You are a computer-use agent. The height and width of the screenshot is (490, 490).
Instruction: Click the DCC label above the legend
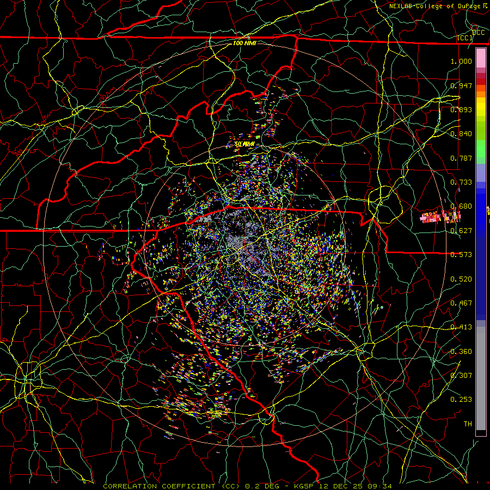(x=479, y=33)
